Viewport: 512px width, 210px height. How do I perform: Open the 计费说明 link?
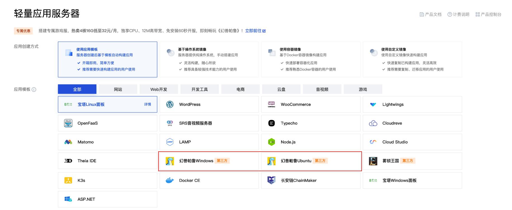tap(458, 15)
